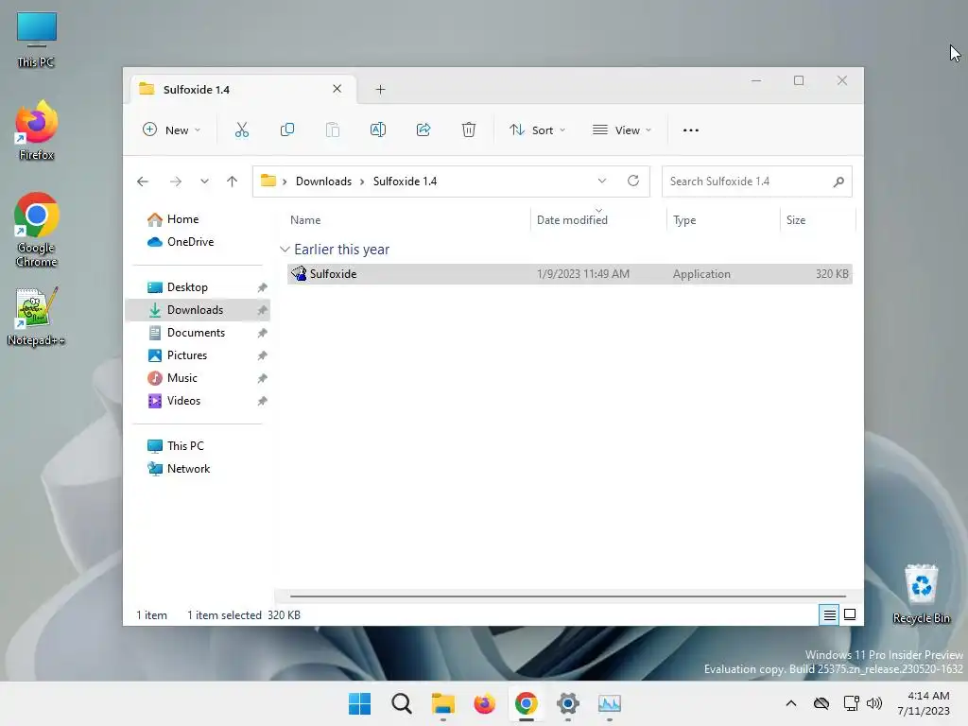Go forward with the right arrow
968x726 pixels.
[176, 181]
